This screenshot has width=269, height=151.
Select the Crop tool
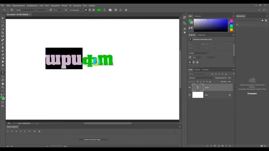[x=3, y=33]
